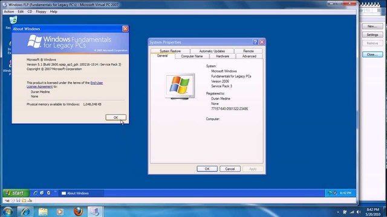Close the About Windows dialog
Image resolution: width=387 pixels, height=217 pixels.
pyautogui.click(x=125, y=29)
